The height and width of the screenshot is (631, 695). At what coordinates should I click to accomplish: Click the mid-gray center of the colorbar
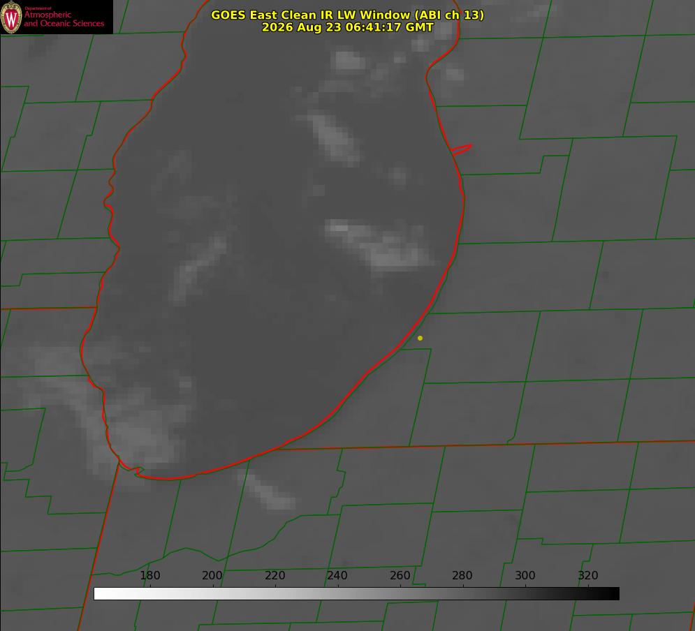pos(356,594)
